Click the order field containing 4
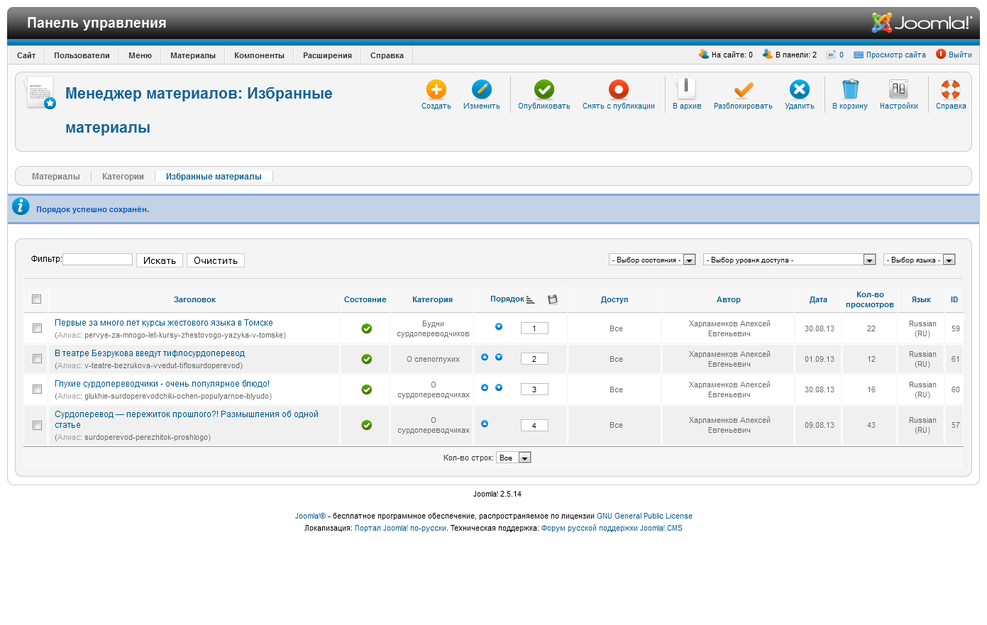Viewport: 987px width, 625px height. point(534,426)
